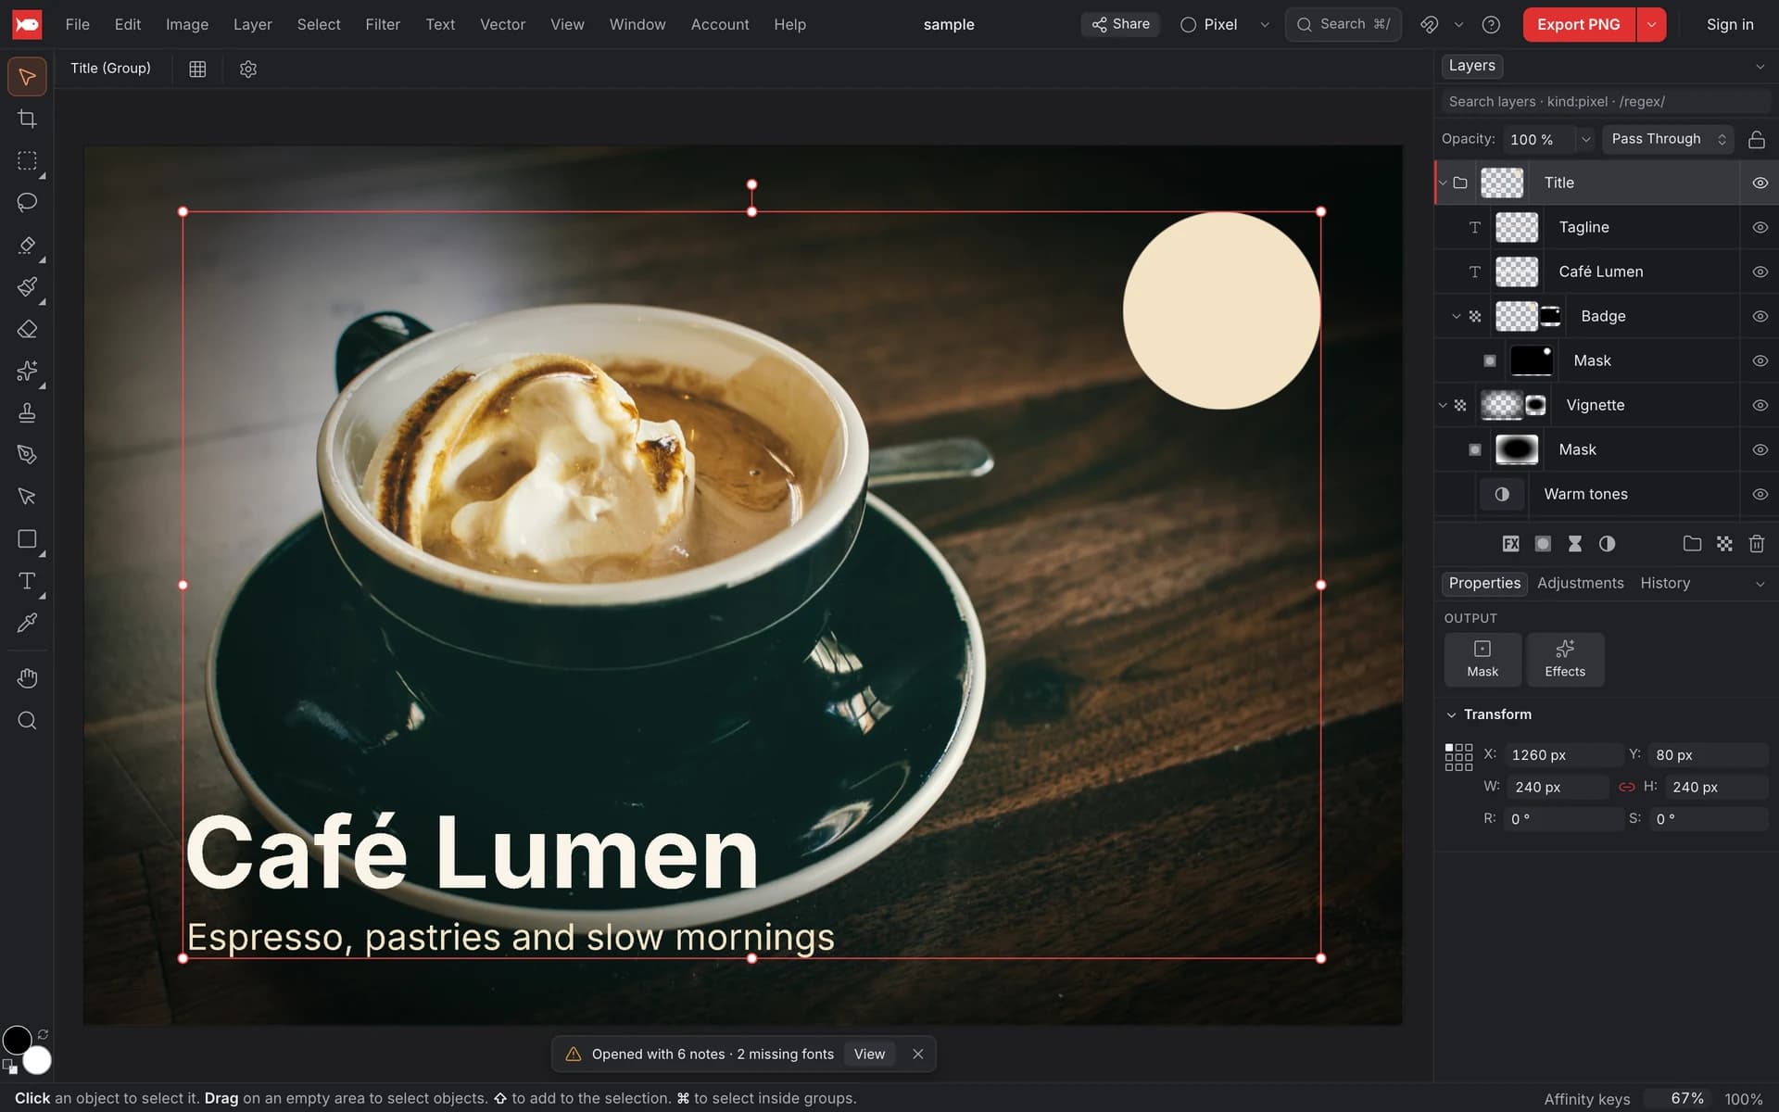Select the Zoom magnifier tool
1779x1112 pixels.
click(x=27, y=721)
